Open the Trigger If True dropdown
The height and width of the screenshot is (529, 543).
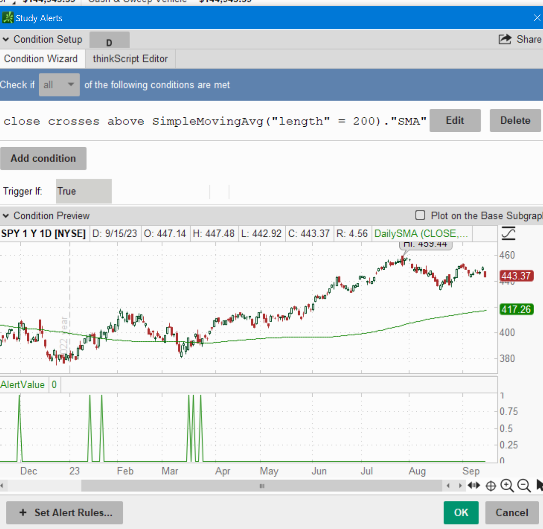[x=84, y=191]
